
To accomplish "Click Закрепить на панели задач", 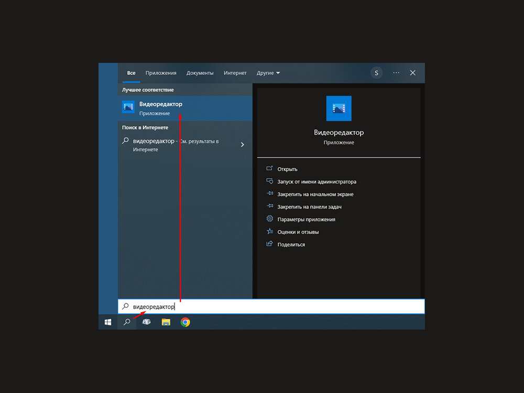I will pyautogui.click(x=310, y=207).
